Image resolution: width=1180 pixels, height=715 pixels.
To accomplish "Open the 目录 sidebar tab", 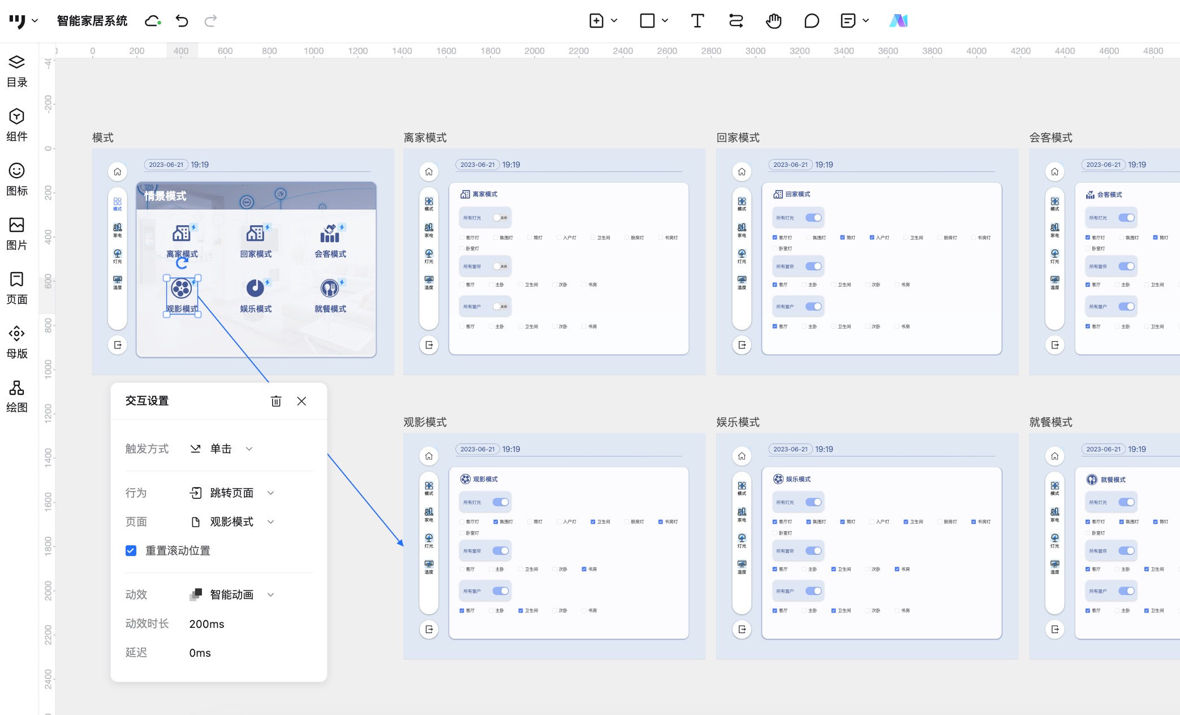I will 16,70.
